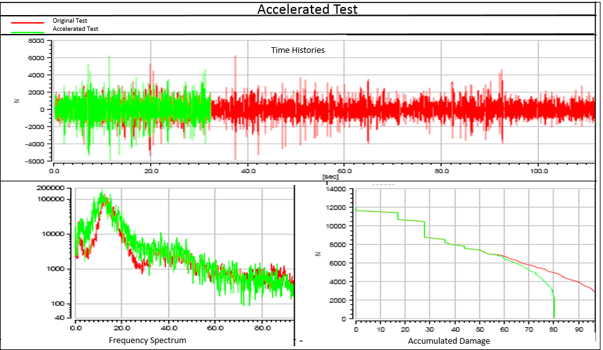Click the 100.0 tick on the time axis

[538, 171]
